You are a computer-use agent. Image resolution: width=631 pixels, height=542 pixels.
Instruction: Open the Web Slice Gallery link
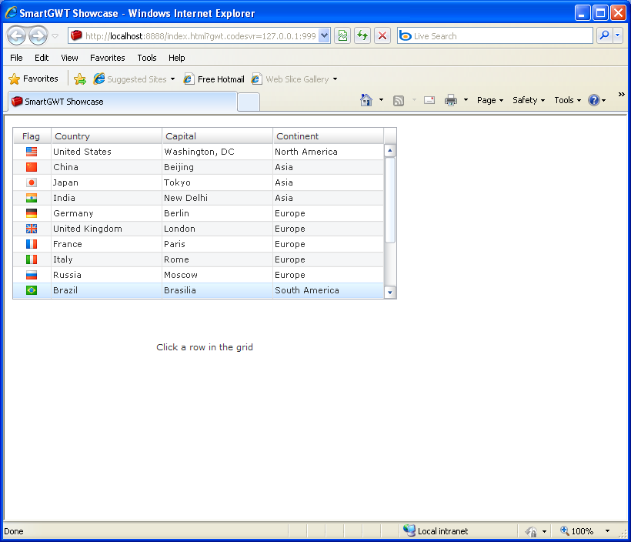(x=294, y=79)
